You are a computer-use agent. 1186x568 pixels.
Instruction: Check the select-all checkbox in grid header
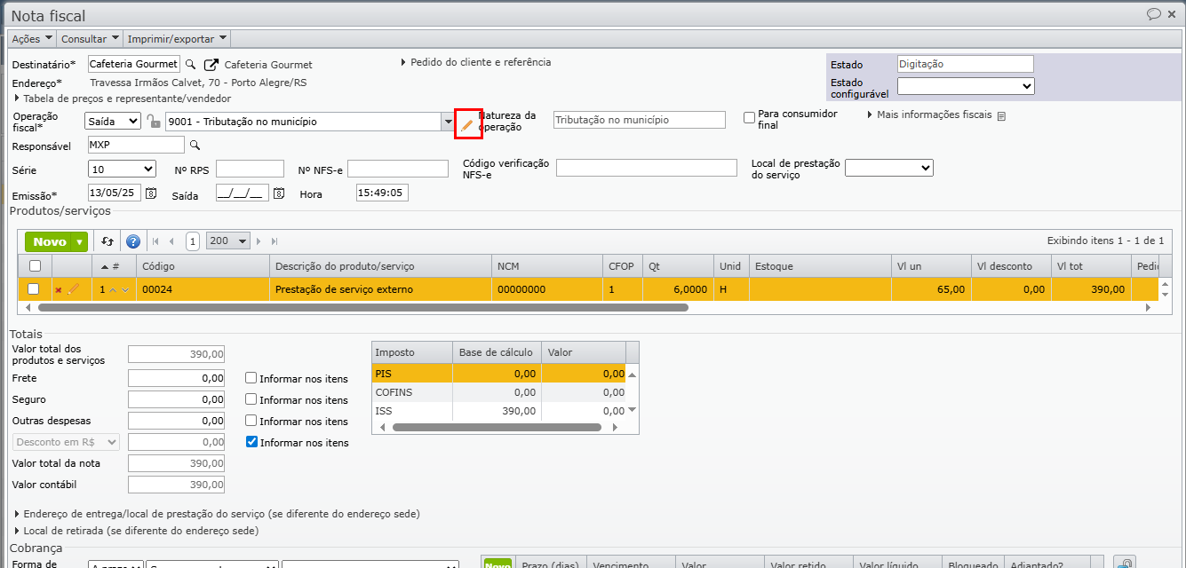coord(35,265)
